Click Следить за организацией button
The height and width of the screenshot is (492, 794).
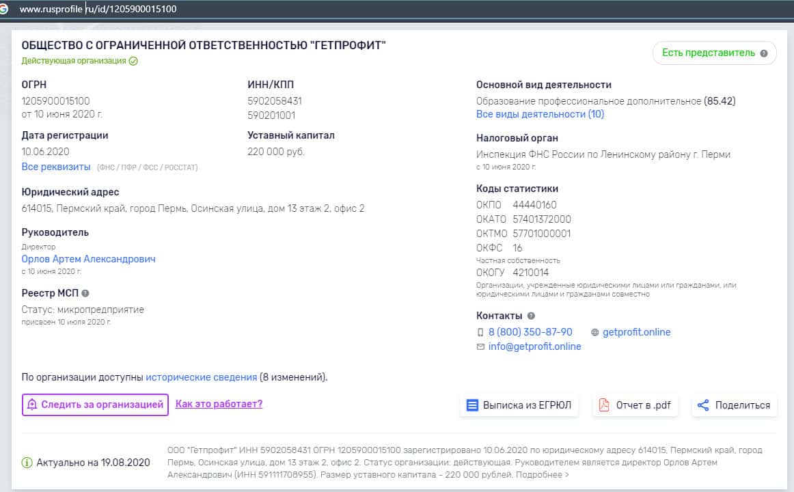[x=95, y=405]
